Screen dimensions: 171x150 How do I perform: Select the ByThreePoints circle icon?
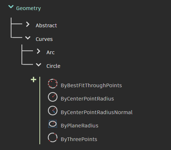coord(53,137)
